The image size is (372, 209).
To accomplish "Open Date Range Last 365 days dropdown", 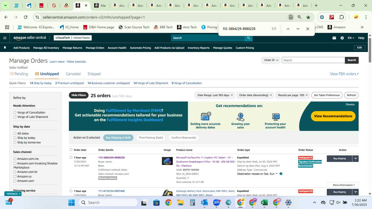I will [215, 95].
